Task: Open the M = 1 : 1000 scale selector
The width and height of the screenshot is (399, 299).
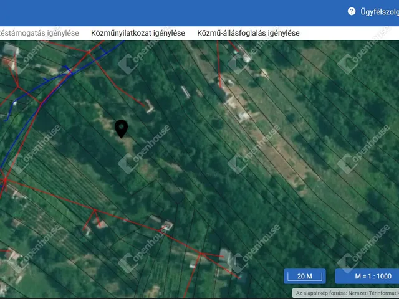Action: pos(367,276)
